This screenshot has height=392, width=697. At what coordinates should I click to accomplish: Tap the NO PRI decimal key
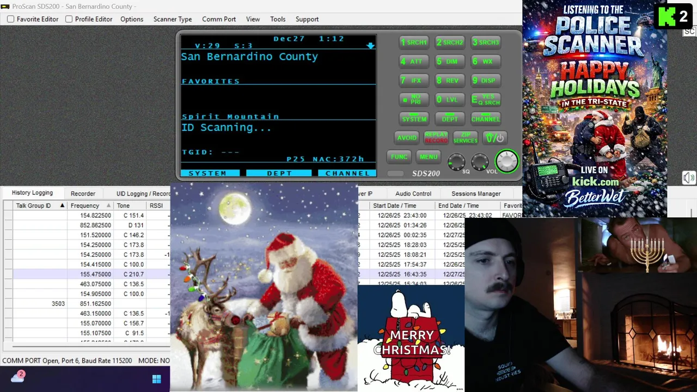click(x=414, y=100)
